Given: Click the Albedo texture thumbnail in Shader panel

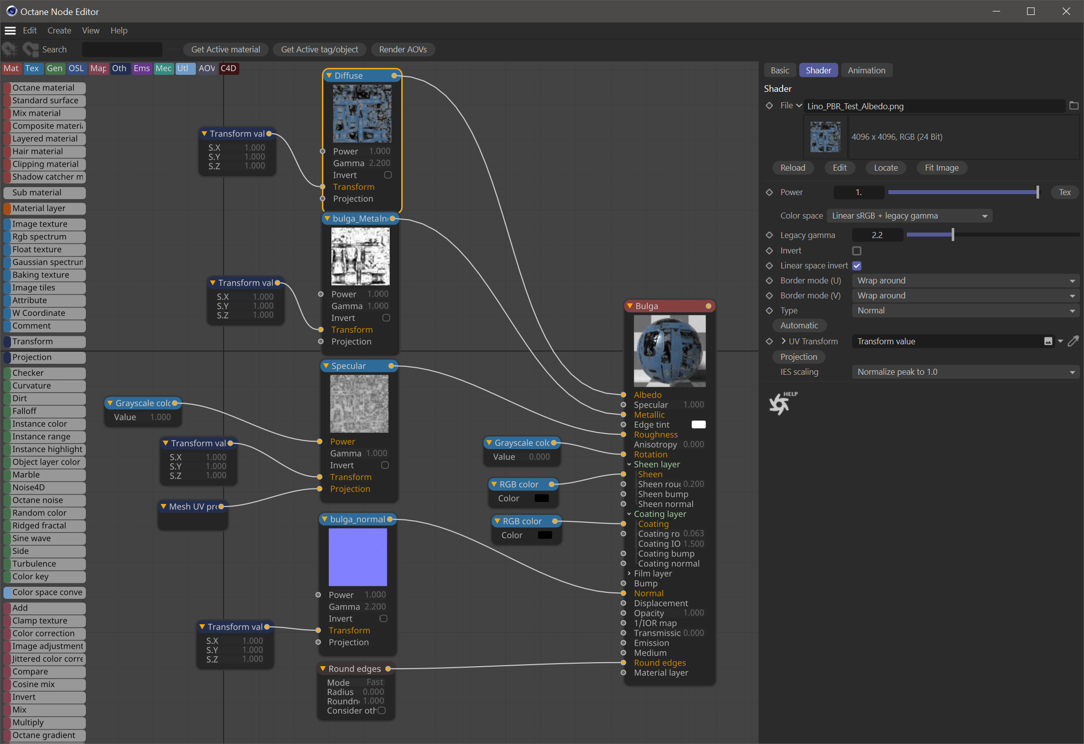Looking at the screenshot, I should (825, 137).
